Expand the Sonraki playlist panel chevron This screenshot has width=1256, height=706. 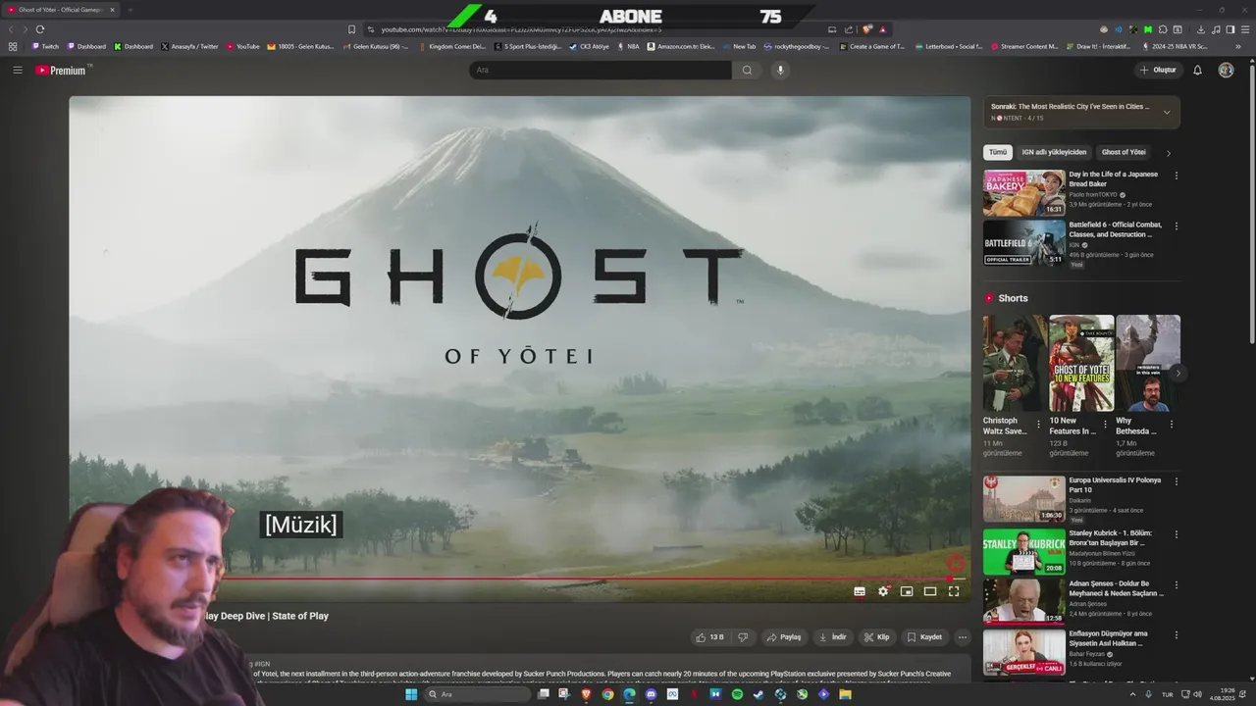(x=1167, y=112)
